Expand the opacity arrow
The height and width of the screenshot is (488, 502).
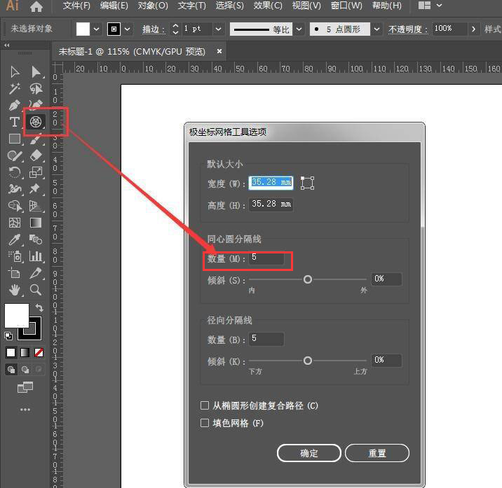pyautogui.click(x=473, y=29)
